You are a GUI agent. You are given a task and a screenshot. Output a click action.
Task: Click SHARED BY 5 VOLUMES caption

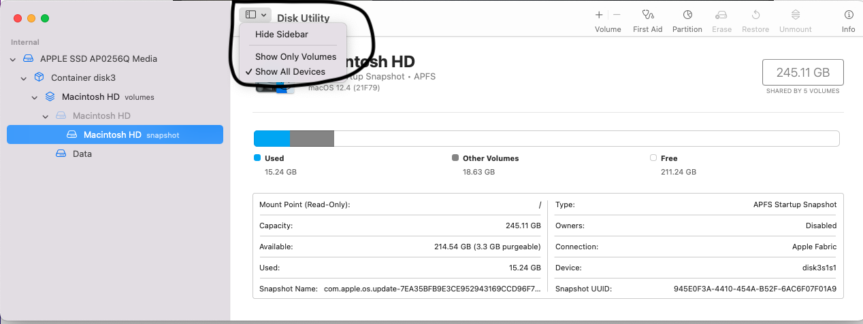pyautogui.click(x=803, y=91)
